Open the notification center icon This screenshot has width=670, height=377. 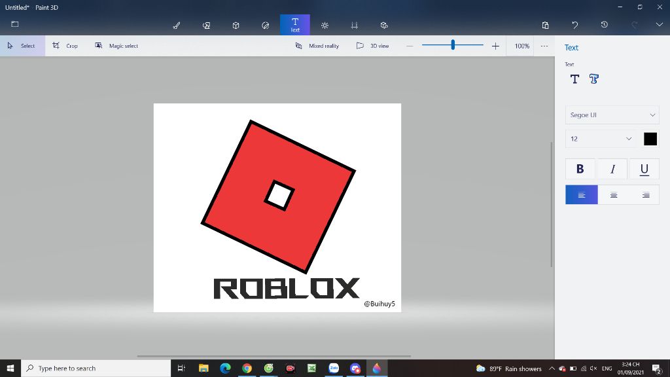[657, 368]
